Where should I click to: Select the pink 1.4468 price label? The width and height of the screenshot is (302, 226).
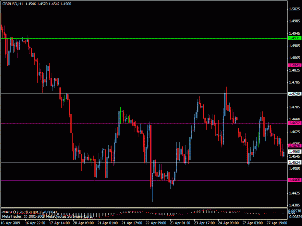pos(294,180)
